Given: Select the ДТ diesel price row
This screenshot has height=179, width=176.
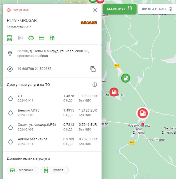Looking at the screenshot, I should (52, 98).
